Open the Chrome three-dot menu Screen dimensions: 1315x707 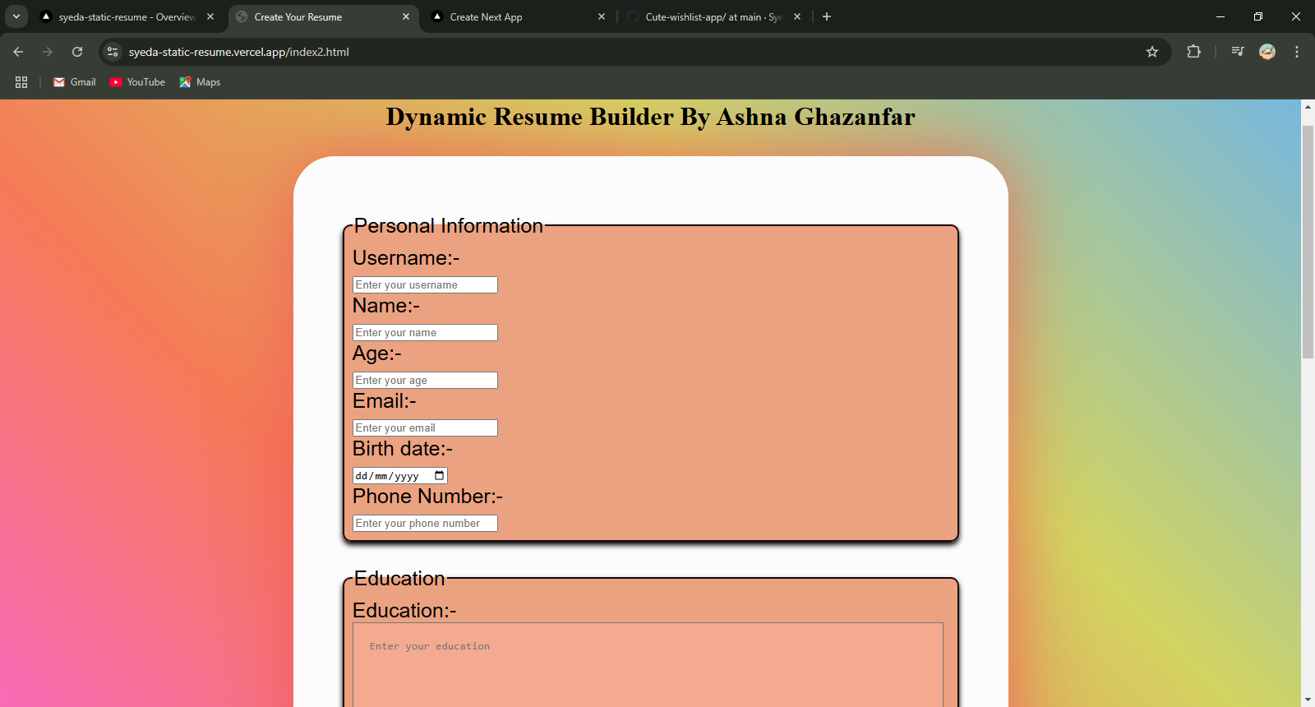coord(1297,52)
